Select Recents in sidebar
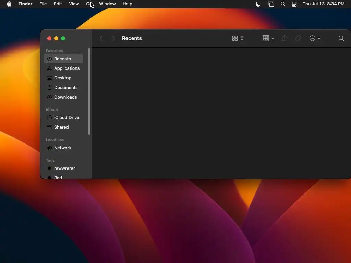 tap(63, 59)
